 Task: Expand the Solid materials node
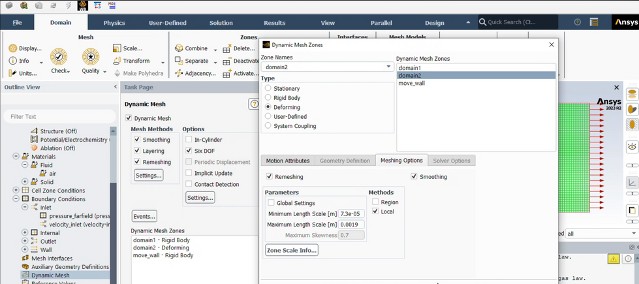pos(25,181)
